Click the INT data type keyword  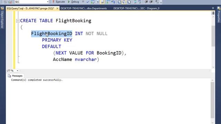point(79,34)
